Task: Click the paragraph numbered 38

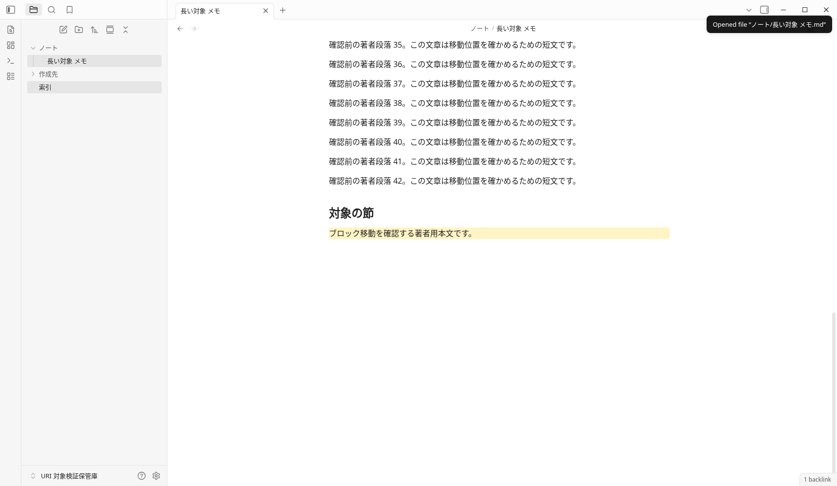Action: pyautogui.click(x=453, y=103)
